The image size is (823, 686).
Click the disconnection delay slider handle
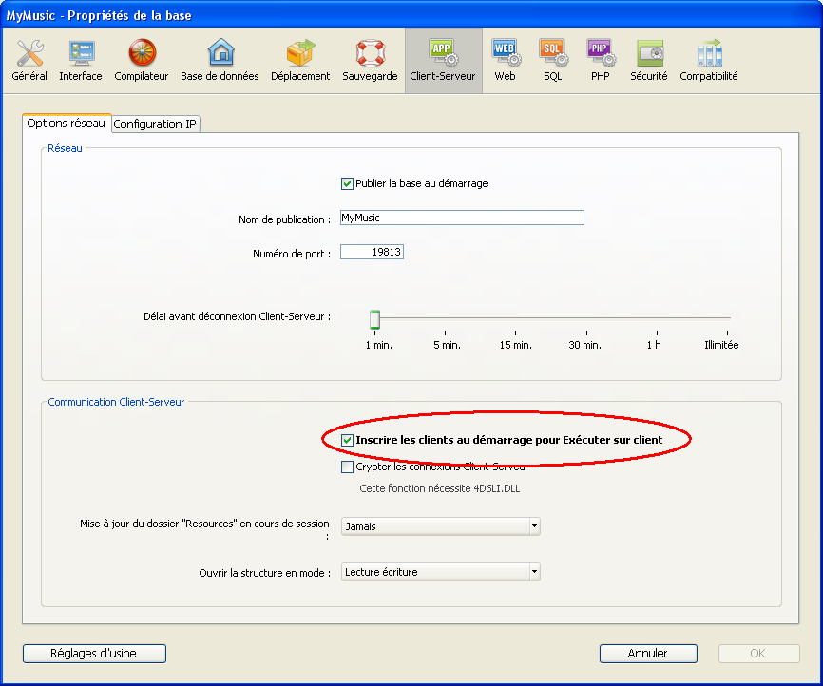click(x=374, y=319)
